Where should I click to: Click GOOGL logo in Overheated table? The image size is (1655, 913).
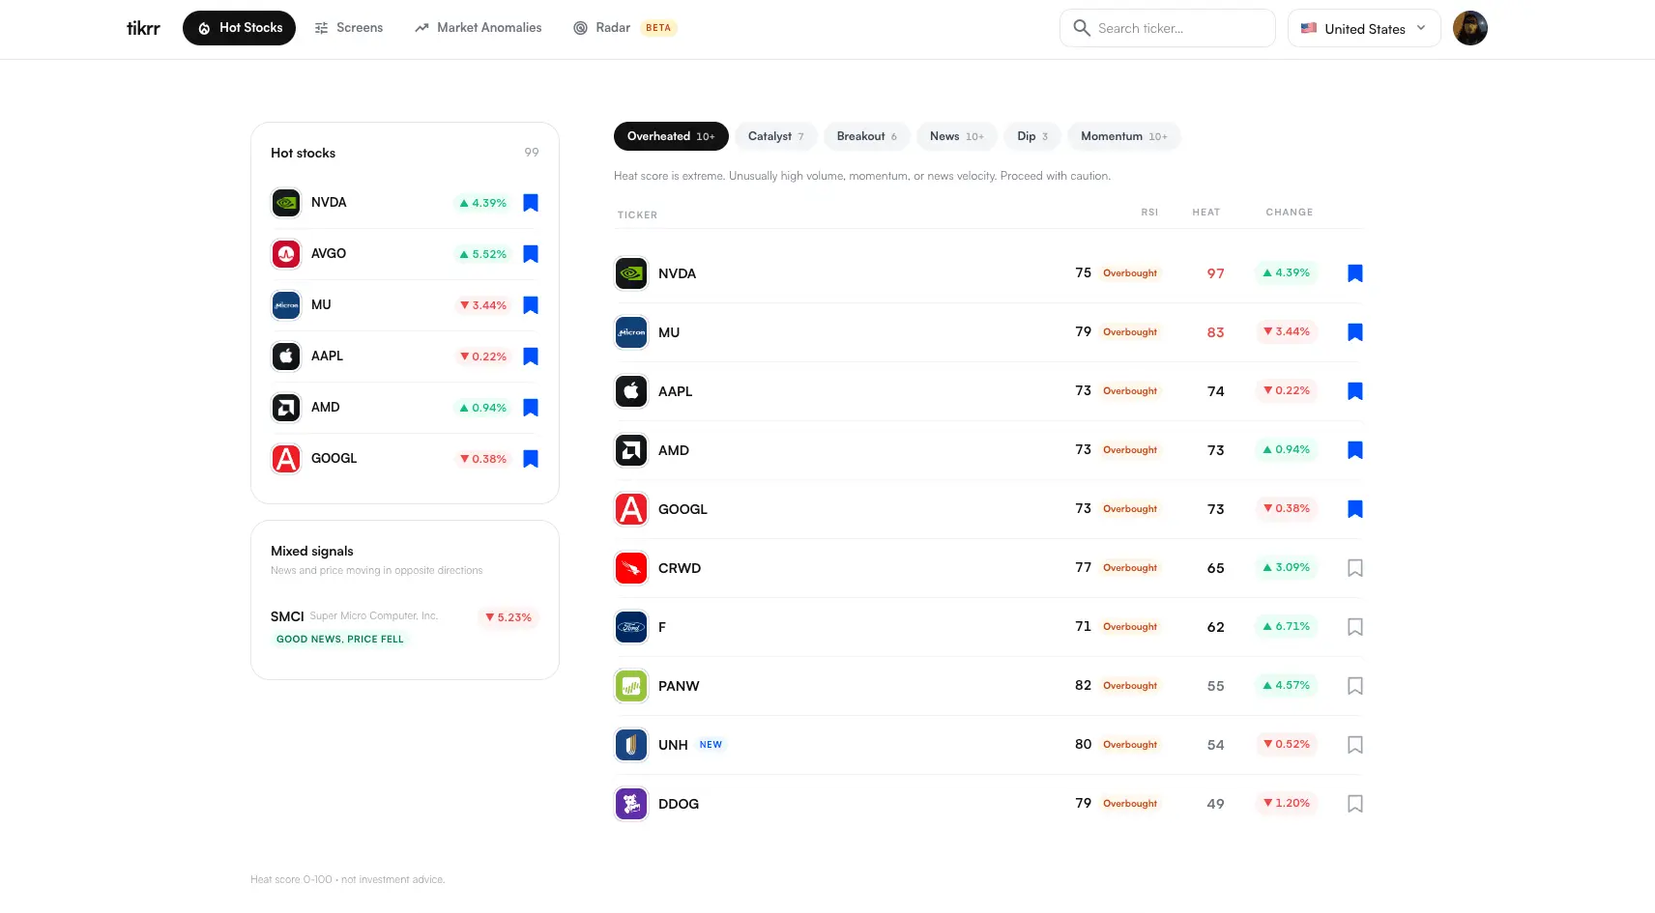click(x=631, y=509)
